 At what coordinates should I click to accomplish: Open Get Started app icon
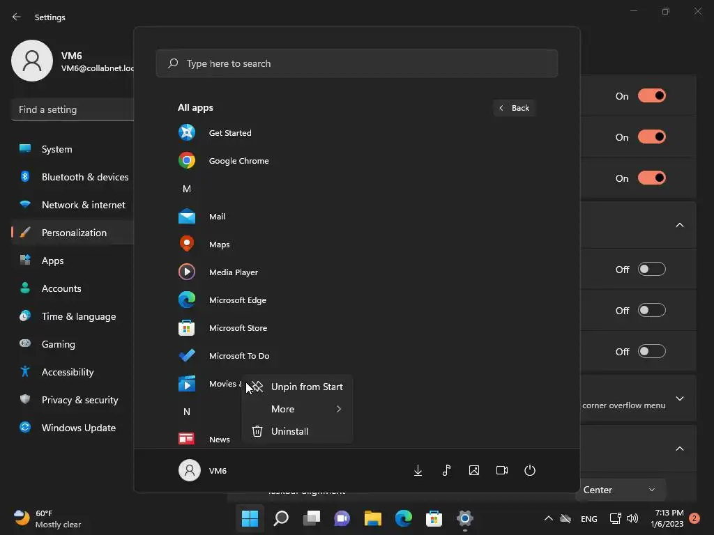click(x=187, y=132)
